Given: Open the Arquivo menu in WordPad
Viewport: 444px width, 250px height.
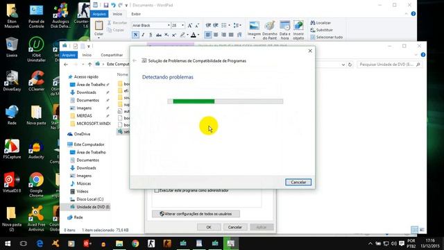Looking at the screenshot, I should pyautogui.click(x=99, y=14).
